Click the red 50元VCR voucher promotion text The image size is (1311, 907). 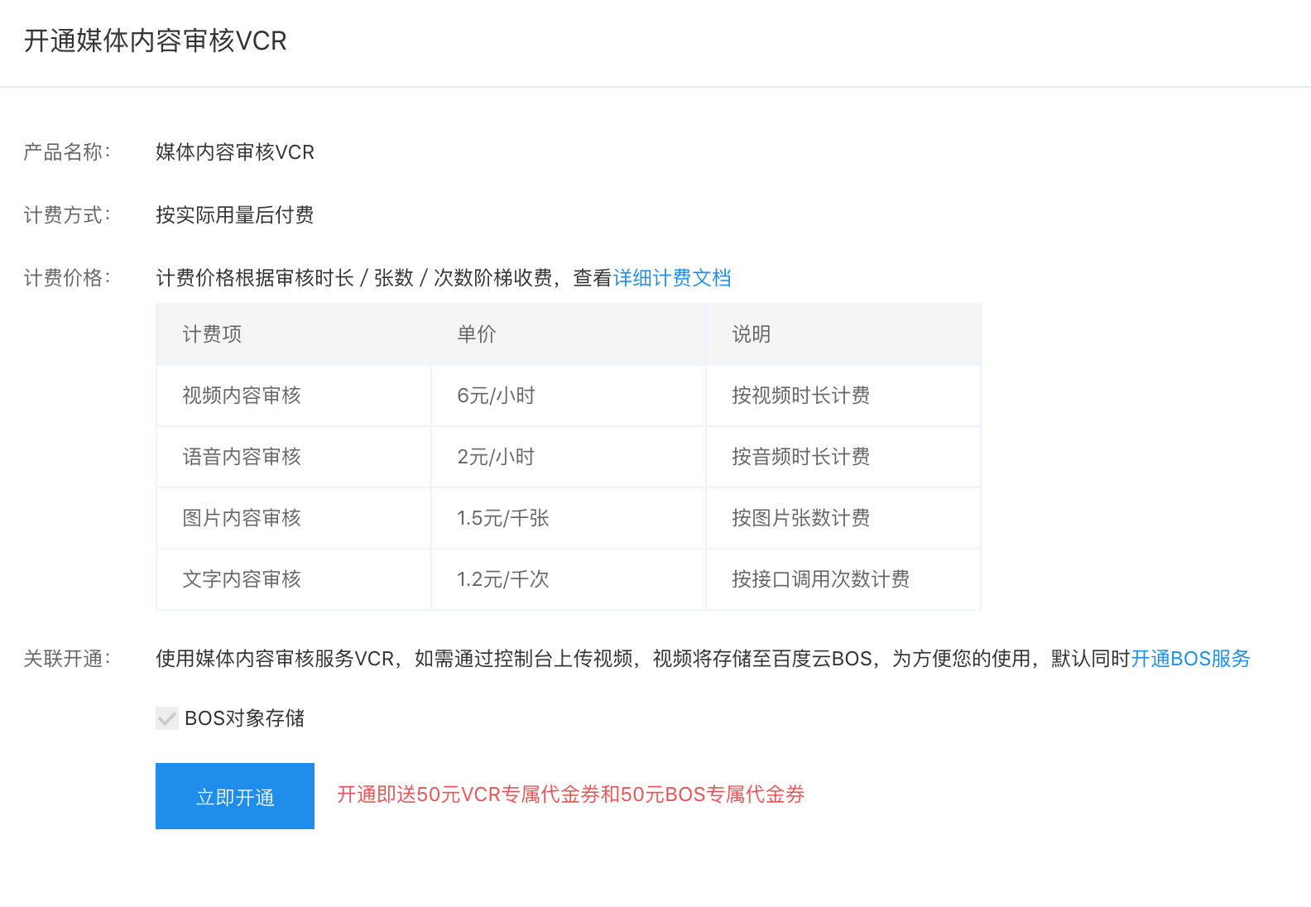click(571, 794)
